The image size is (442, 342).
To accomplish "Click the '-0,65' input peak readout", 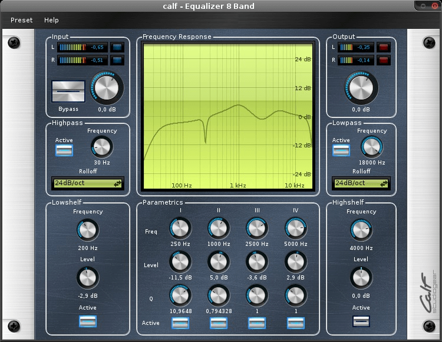I will click(x=97, y=47).
